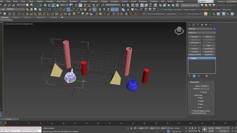Uncheck the Handle teapot part
Image resolution: width=237 pixels, height=133 pixels.
click(198, 101)
